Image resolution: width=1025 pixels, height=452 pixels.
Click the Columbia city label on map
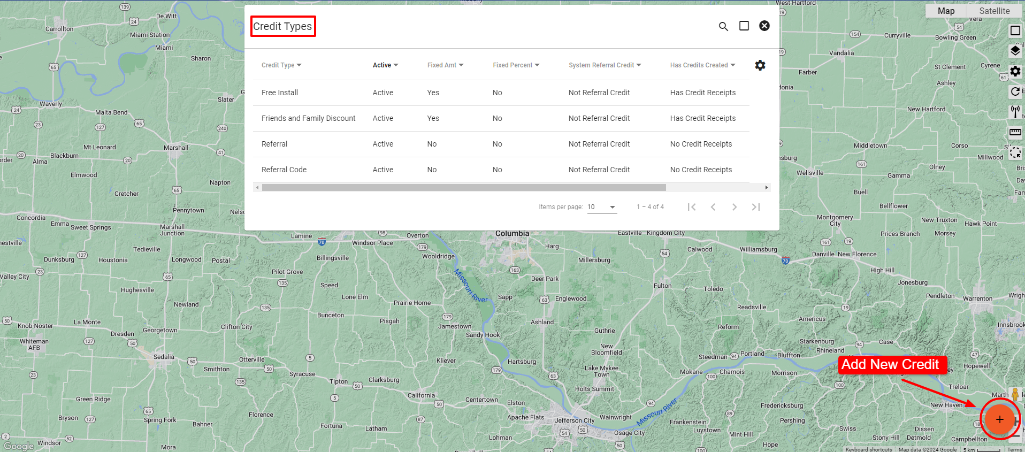(x=512, y=233)
